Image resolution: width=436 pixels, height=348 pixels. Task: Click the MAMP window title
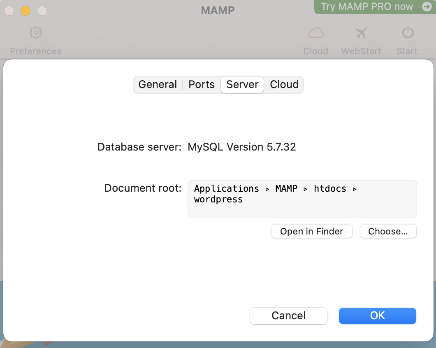(218, 10)
